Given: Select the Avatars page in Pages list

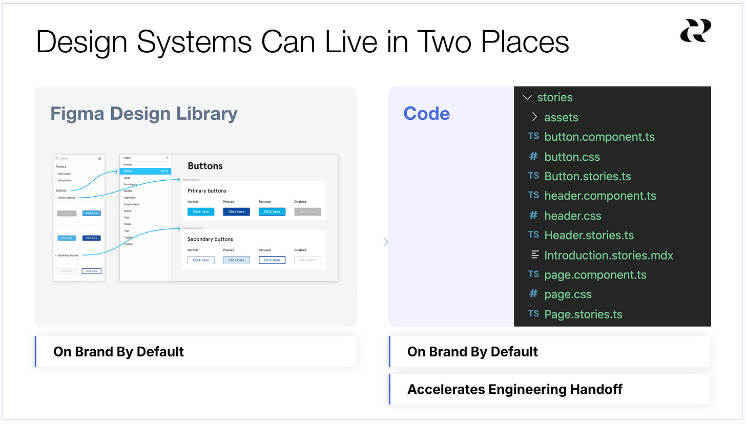Looking at the screenshot, I should tap(128, 164).
